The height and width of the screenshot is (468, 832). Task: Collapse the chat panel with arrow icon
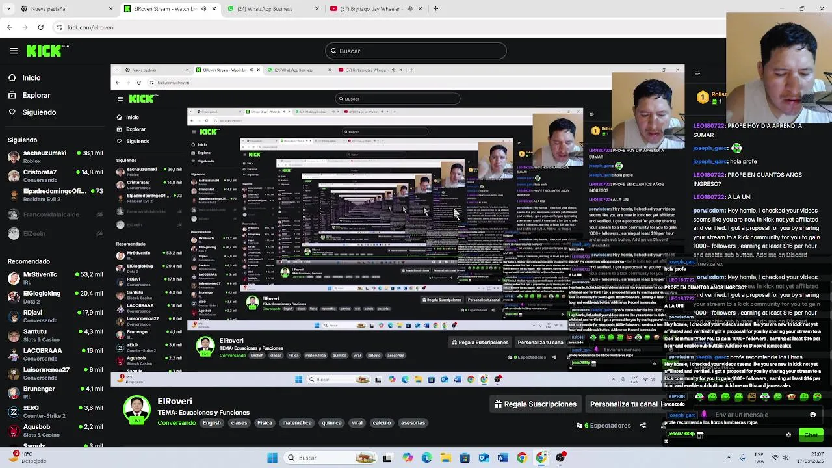pos(697,73)
